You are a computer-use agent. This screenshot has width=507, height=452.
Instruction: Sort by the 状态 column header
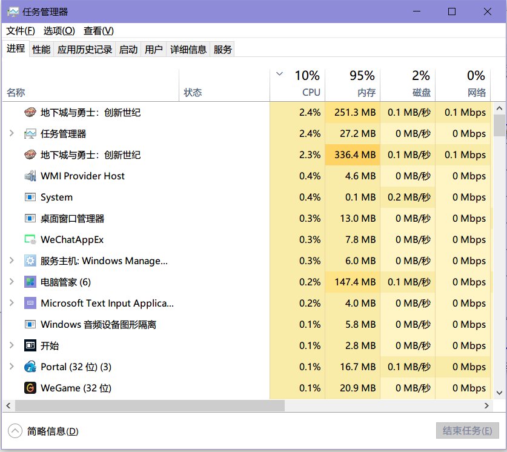[224, 85]
